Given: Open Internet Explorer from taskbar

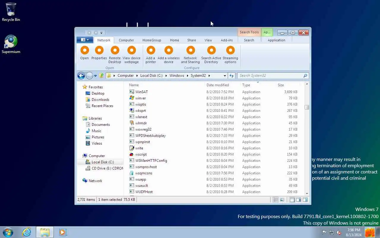Looking at the screenshot, I should (26, 232).
